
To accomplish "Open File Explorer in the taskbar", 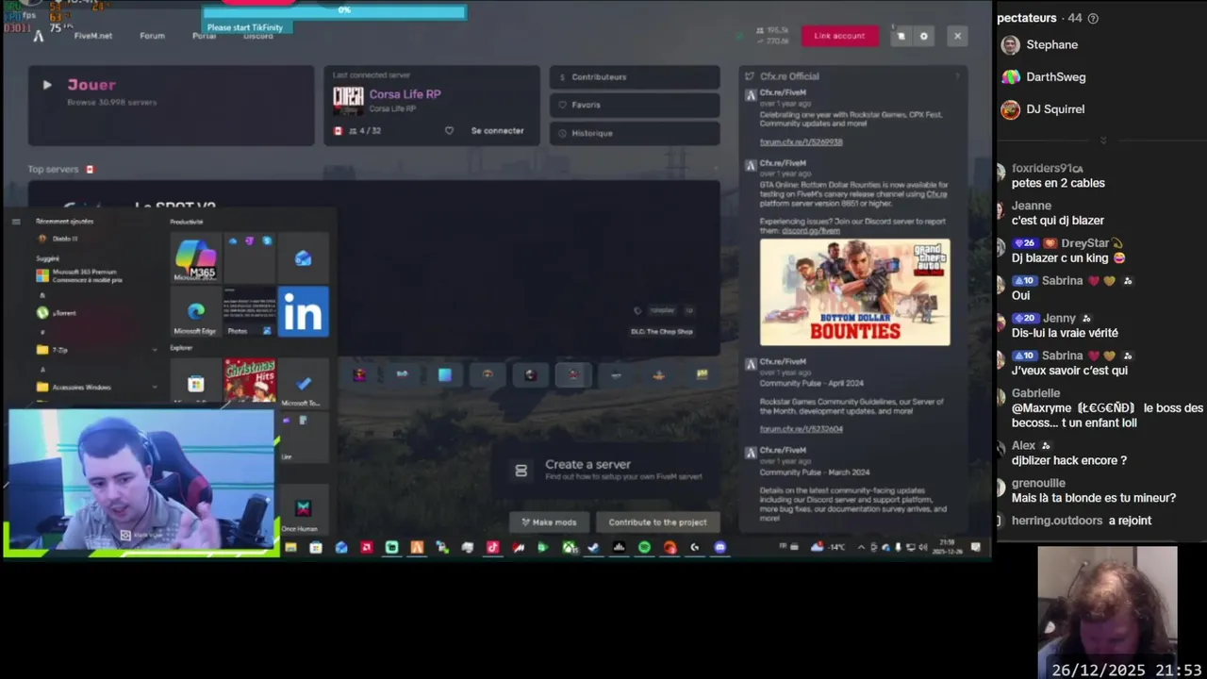I will [290, 547].
